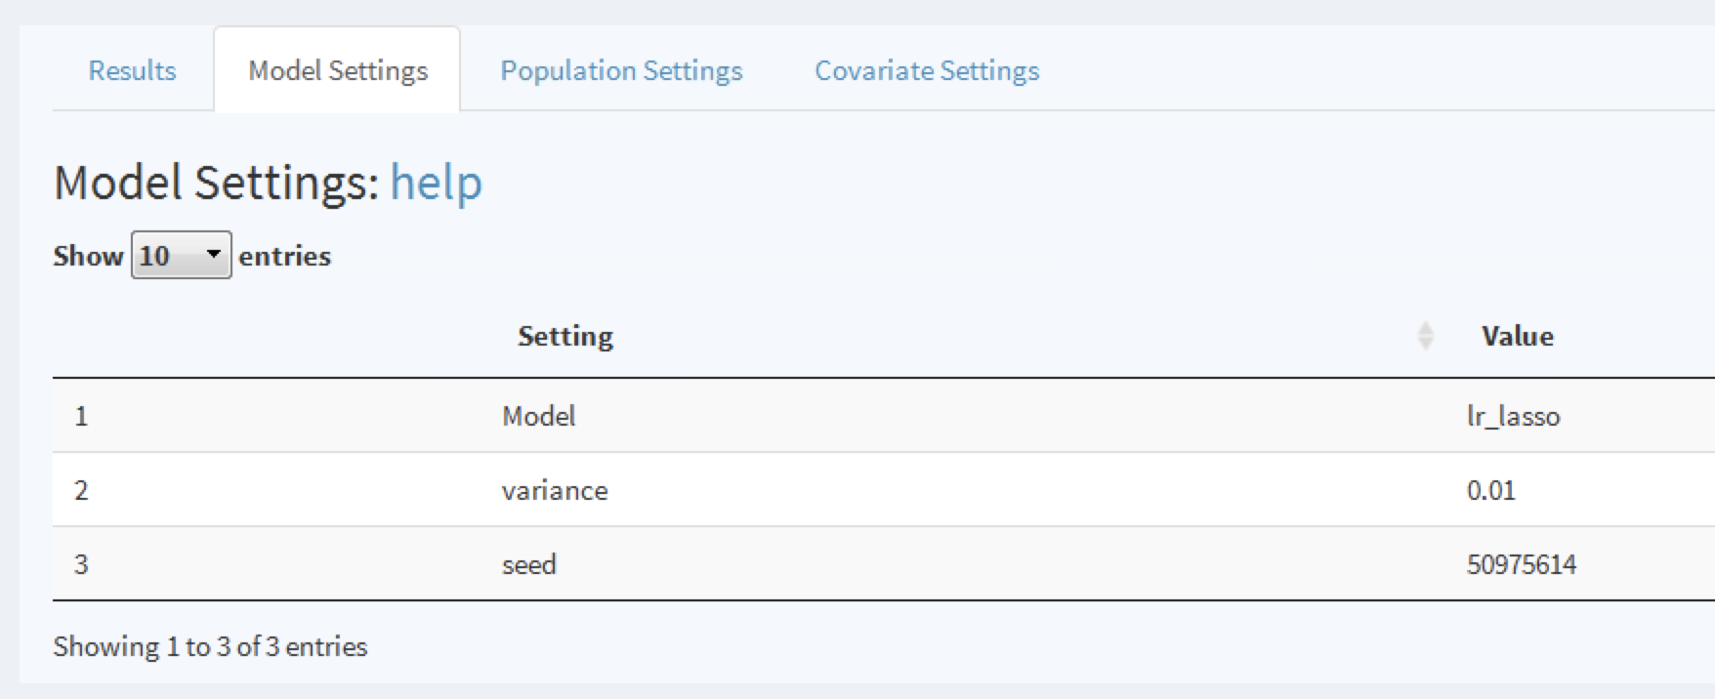The image size is (1715, 699).
Task: Click the 'Showing 1 to 3 of 3 entries' text
Action: [x=210, y=646]
